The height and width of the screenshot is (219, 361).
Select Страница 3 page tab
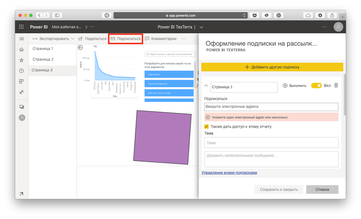point(53,70)
